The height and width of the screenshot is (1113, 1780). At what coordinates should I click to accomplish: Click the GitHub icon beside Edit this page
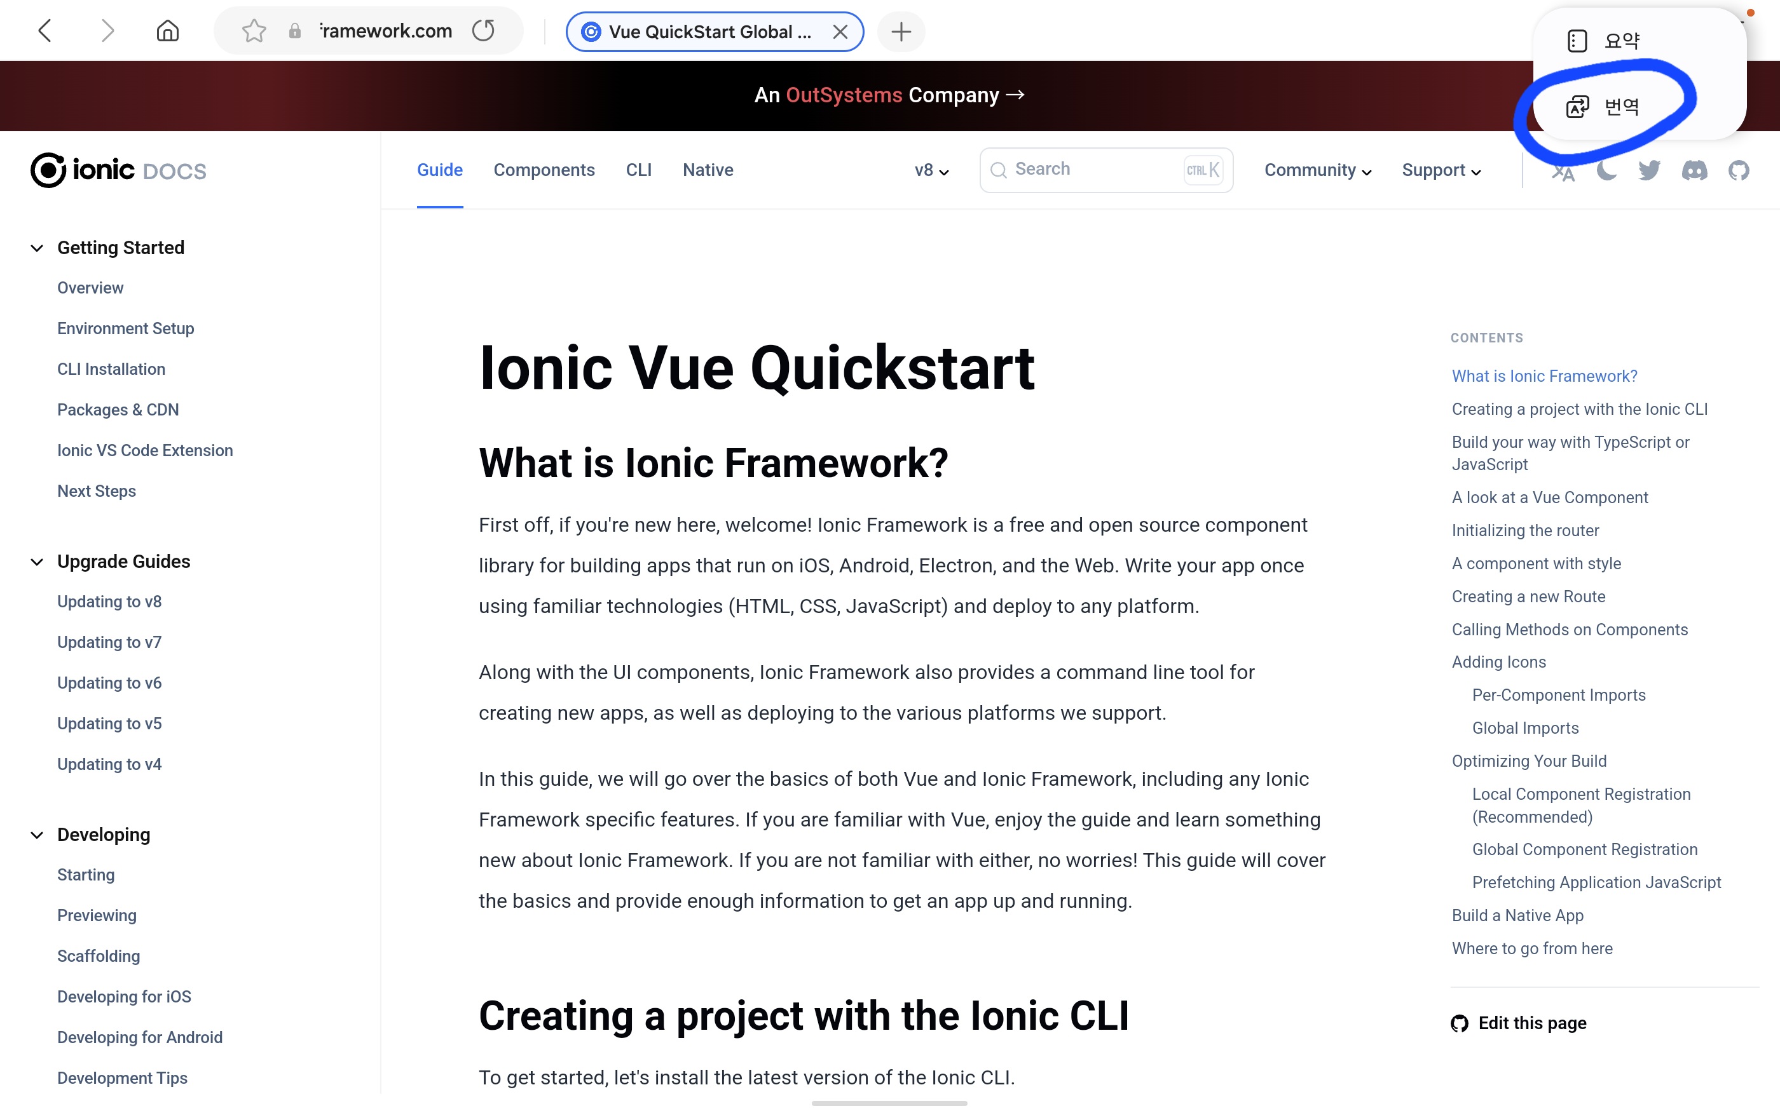coord(1460,1023)
